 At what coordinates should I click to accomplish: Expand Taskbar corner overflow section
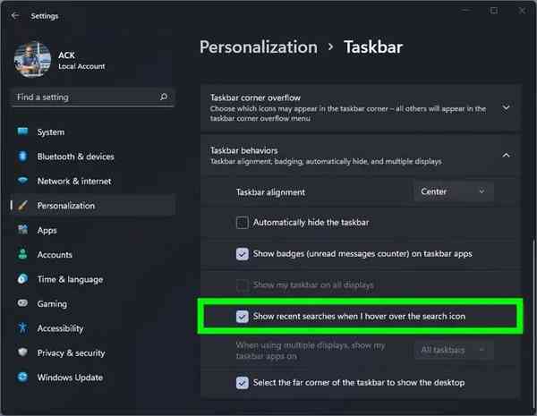click(x=507, y=108)
